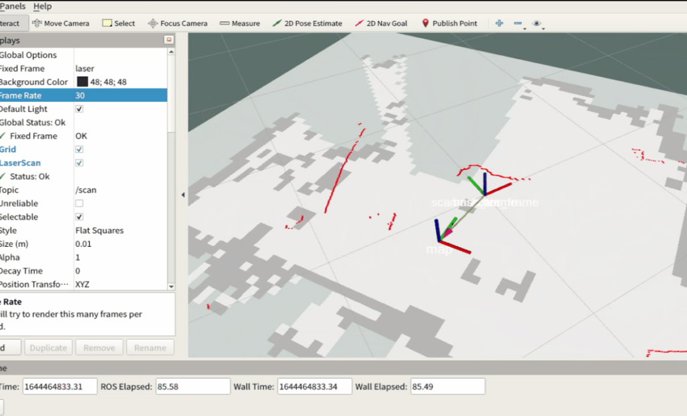Enable the Unreliable checkbox
The image size is (687, 416).
click(80, 203)
